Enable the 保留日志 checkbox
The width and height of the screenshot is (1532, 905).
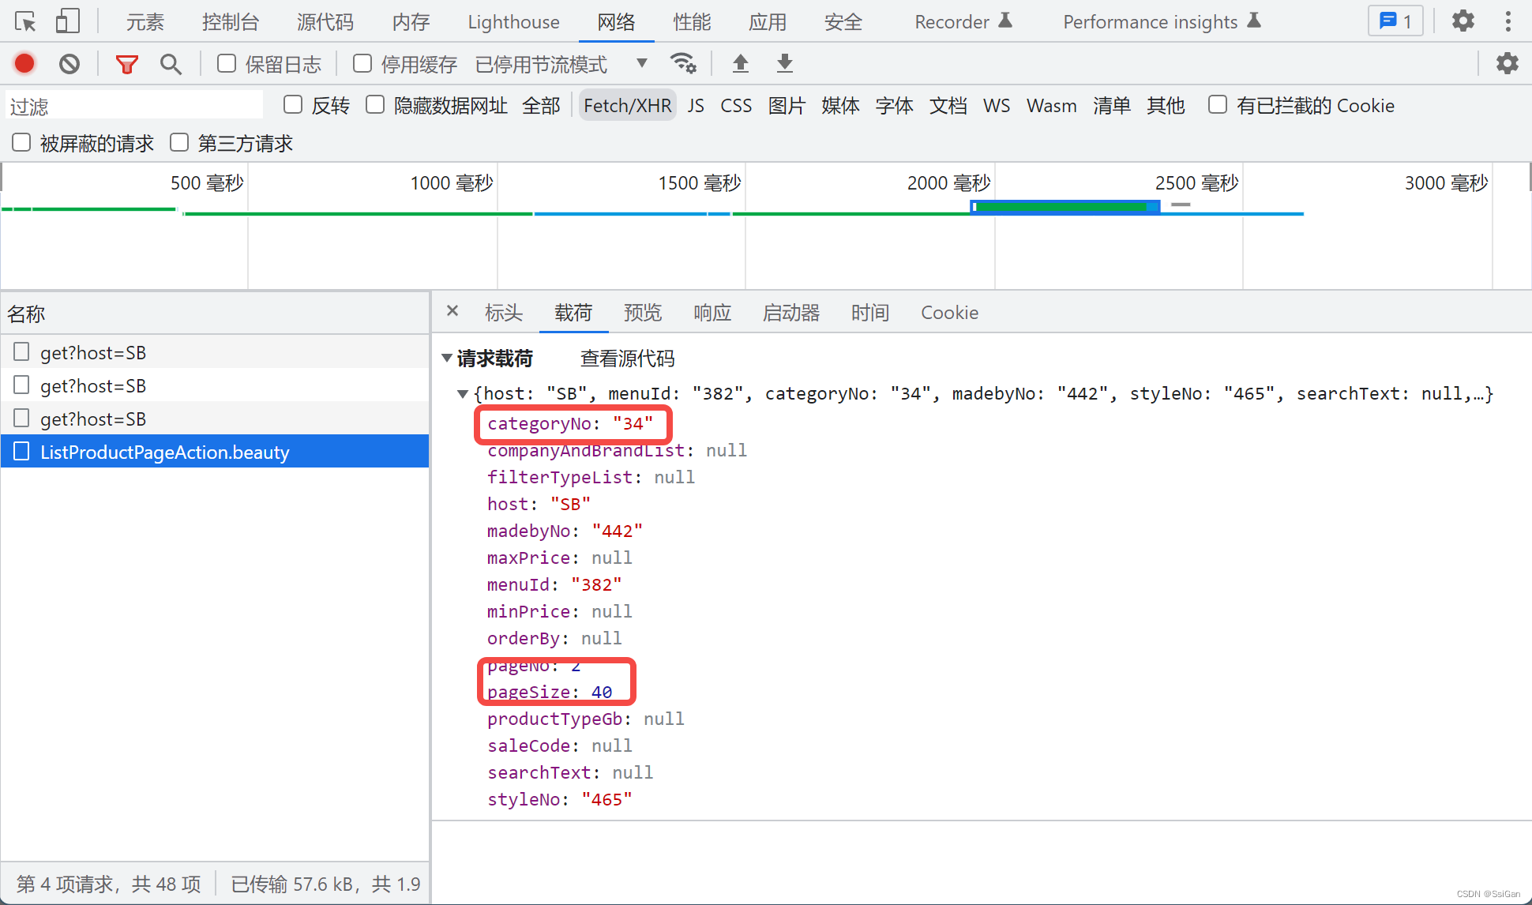click(x=227, y=63)
